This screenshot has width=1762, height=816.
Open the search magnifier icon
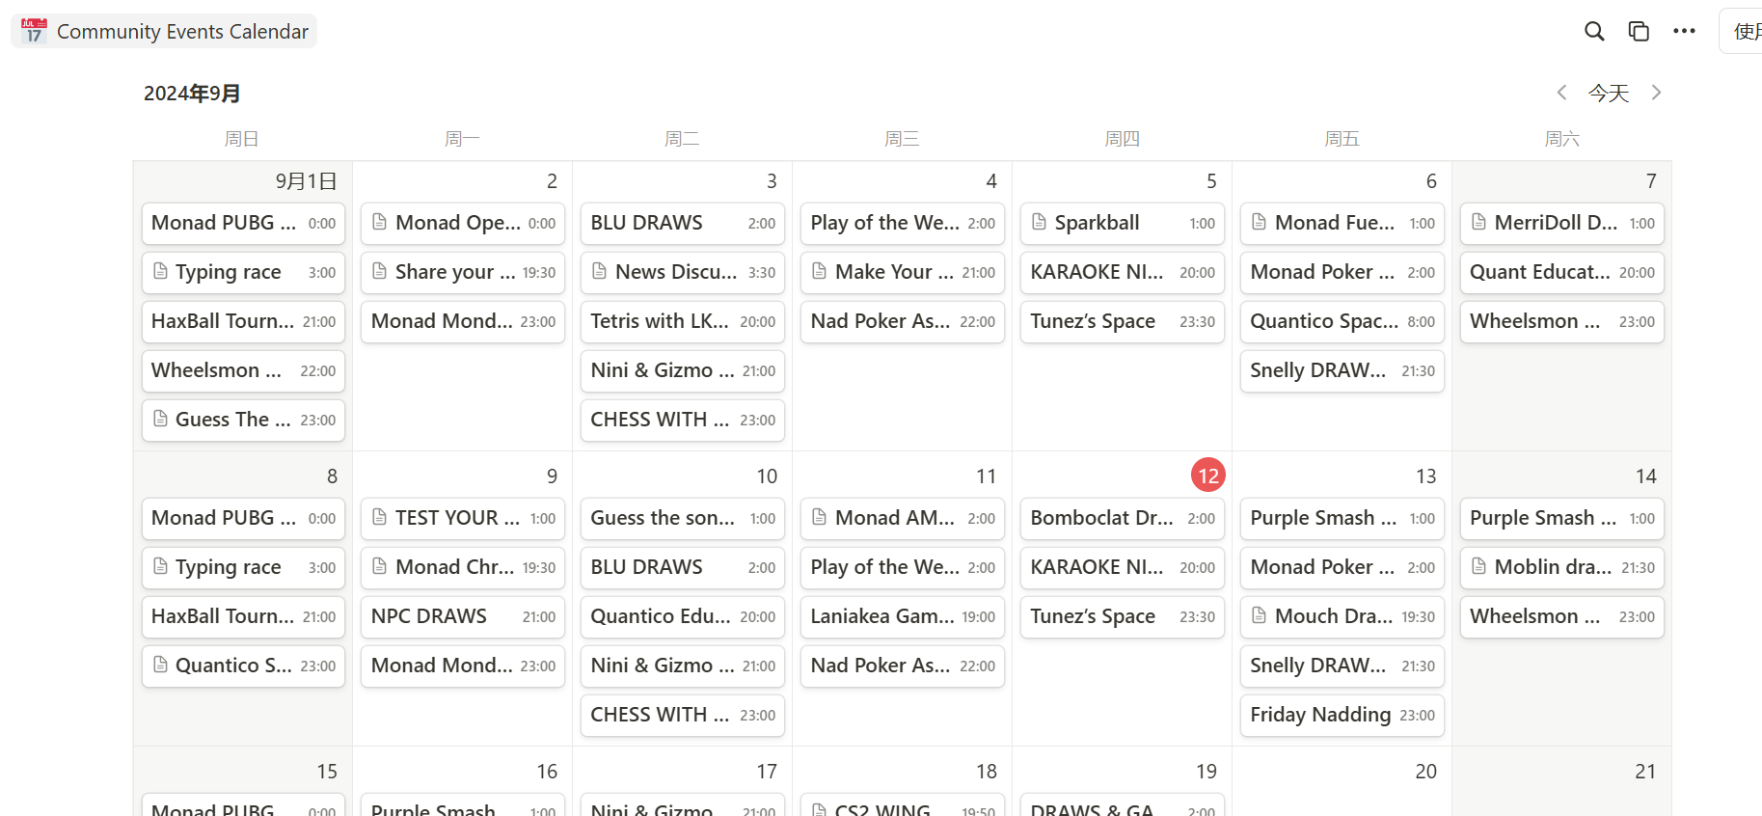[1594, 31]
